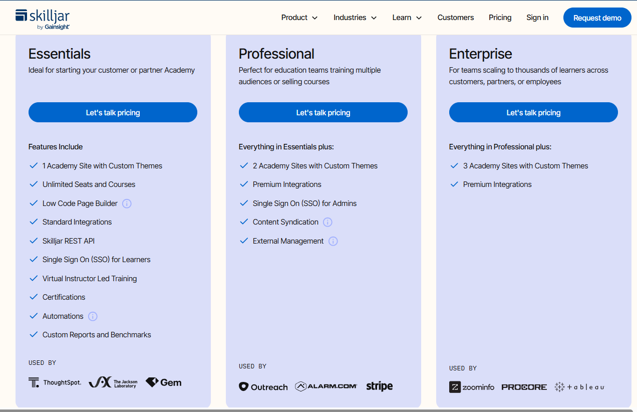Click the checkmark next to Certifications
Viewport: 637px width, 412px height.
[34, 297]
